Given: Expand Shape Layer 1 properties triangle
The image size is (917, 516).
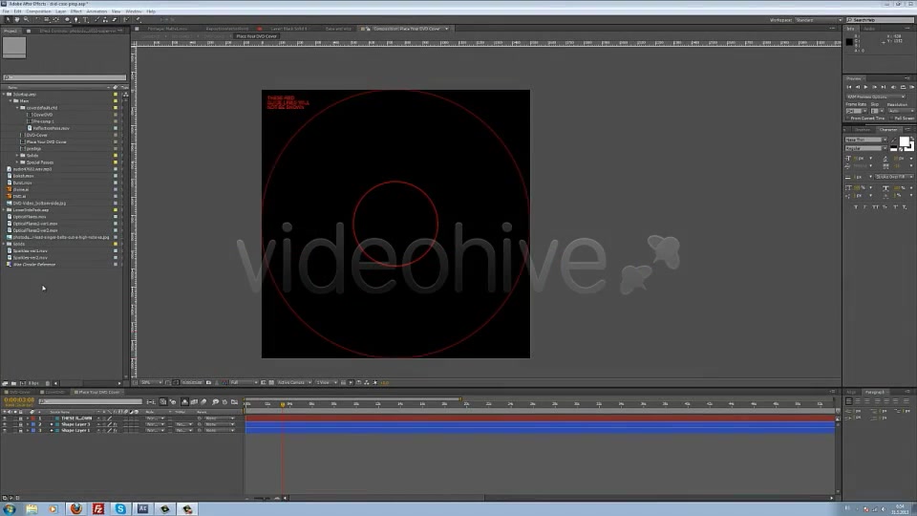Looking at the screenshot, I should click(x=27, y=431).
